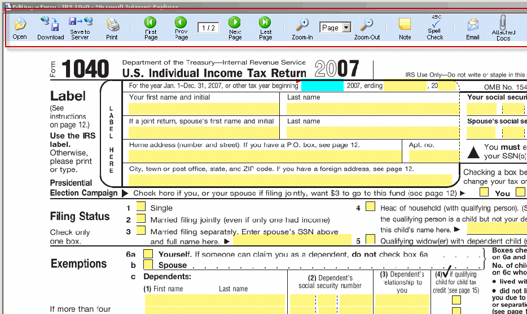Click the City, town, state, ZIP field
The image size is (527, 314).
pyautogui.click(x=291, y=180)
